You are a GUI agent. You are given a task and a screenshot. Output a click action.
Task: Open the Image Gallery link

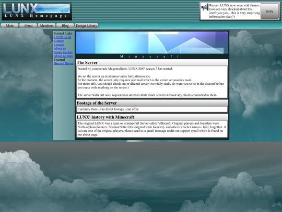[63, 52]
